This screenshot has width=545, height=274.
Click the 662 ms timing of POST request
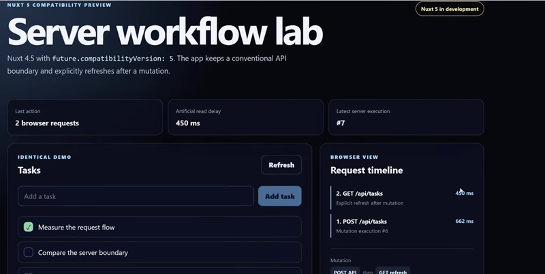[465, 221]
